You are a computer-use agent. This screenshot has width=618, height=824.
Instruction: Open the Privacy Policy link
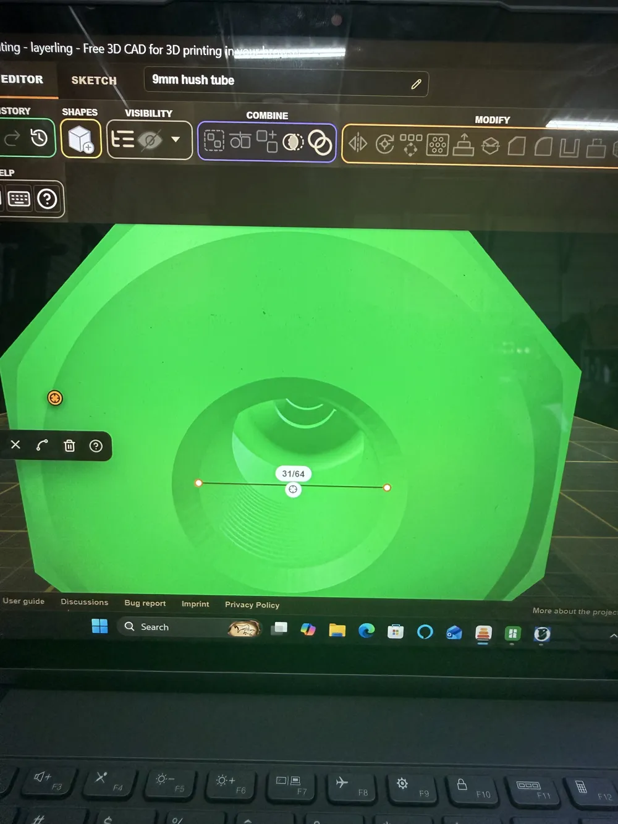[252, 605]
